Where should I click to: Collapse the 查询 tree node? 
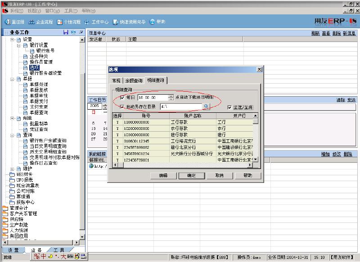(x=12, y=135)
